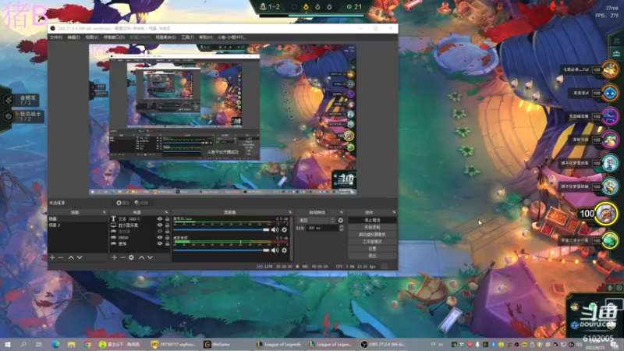Viewport: 624px width, 351px height.
Task: Click the 退出 exit button
Action: [372, 256]
